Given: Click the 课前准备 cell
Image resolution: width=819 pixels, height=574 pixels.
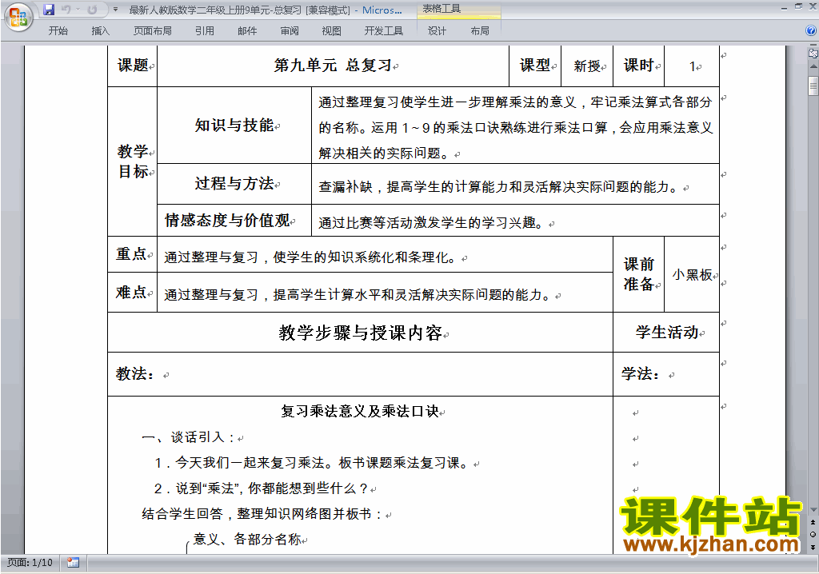Looking at the screenshot, I should 639,274.
